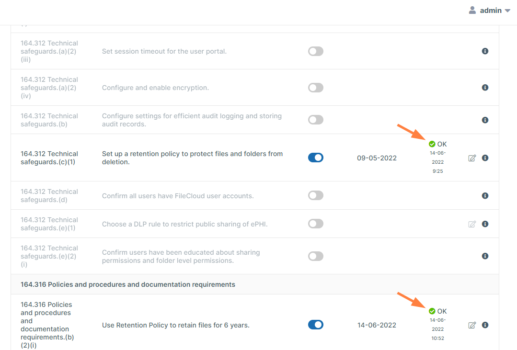
Task: Turn on the encryption rule toggle
Action: pyautogui.click(x=316, y=88)
